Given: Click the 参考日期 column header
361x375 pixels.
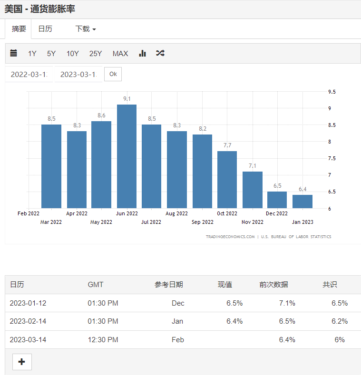Looking at the screenshot, I should point(169,285).
